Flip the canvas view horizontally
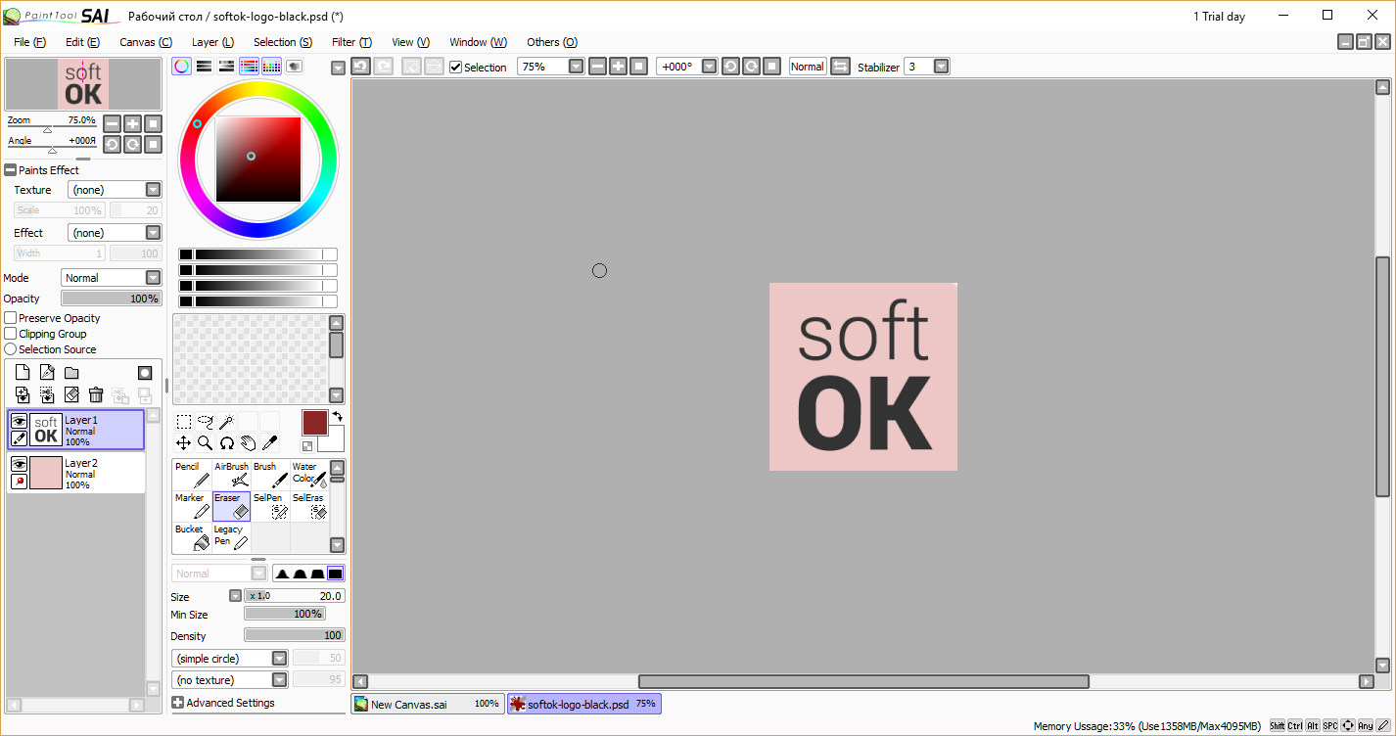Screen dimensions: 1396x736 (x=840, y=67)
